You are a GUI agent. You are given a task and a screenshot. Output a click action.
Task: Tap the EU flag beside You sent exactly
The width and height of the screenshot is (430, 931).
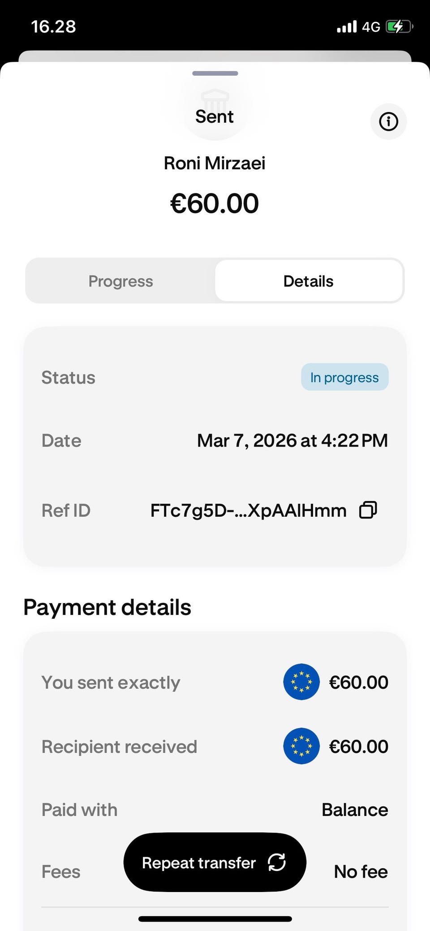click(x=301, y=682)
